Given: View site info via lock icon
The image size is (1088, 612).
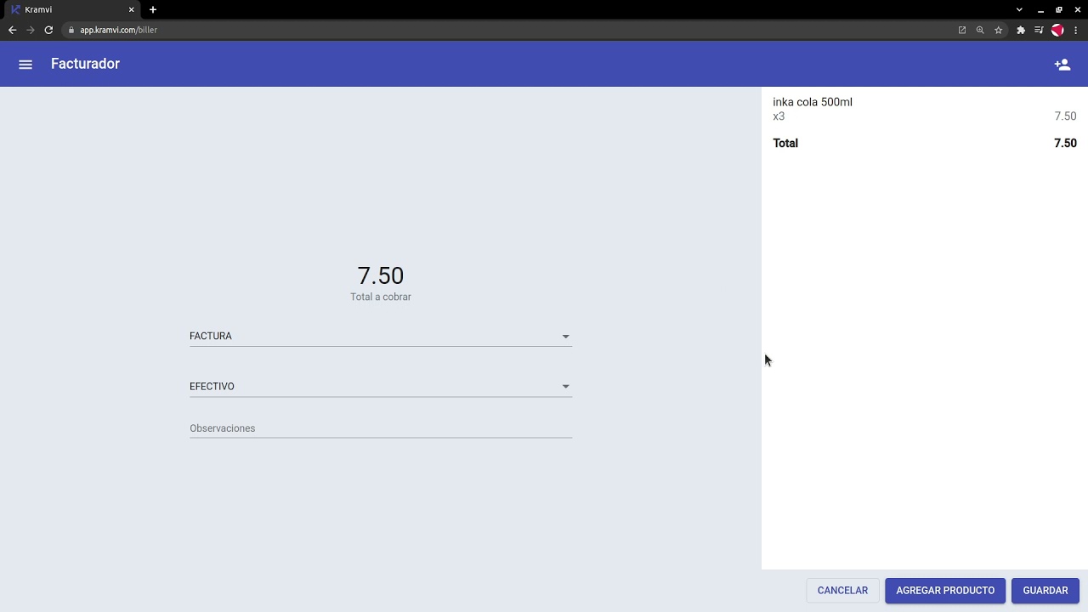Looking at the screenshot, I should [72, 30].
